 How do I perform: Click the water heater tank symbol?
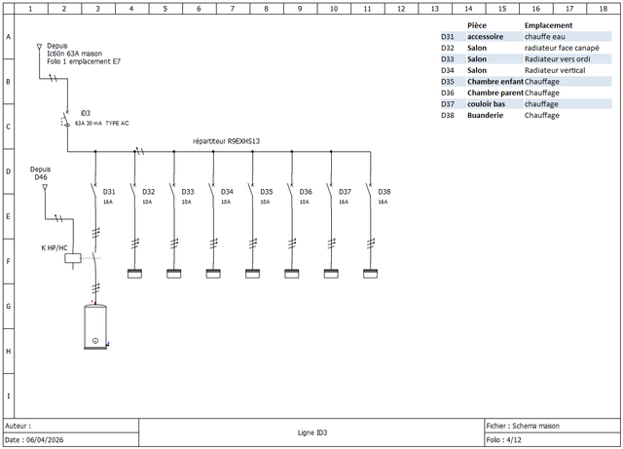pyautogui.click(x=95, y=327)
